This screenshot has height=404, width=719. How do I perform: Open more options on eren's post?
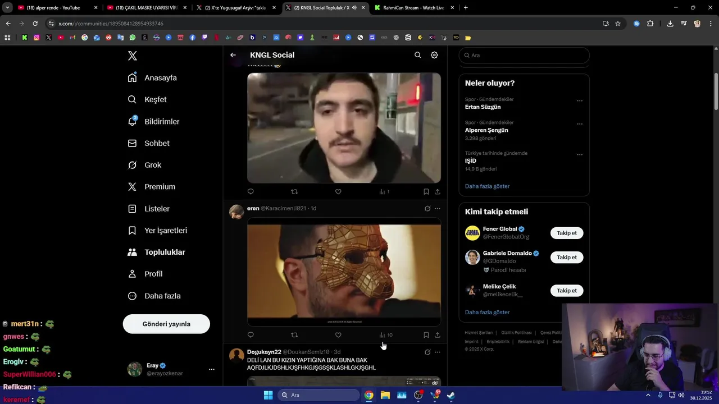(438, 208)
